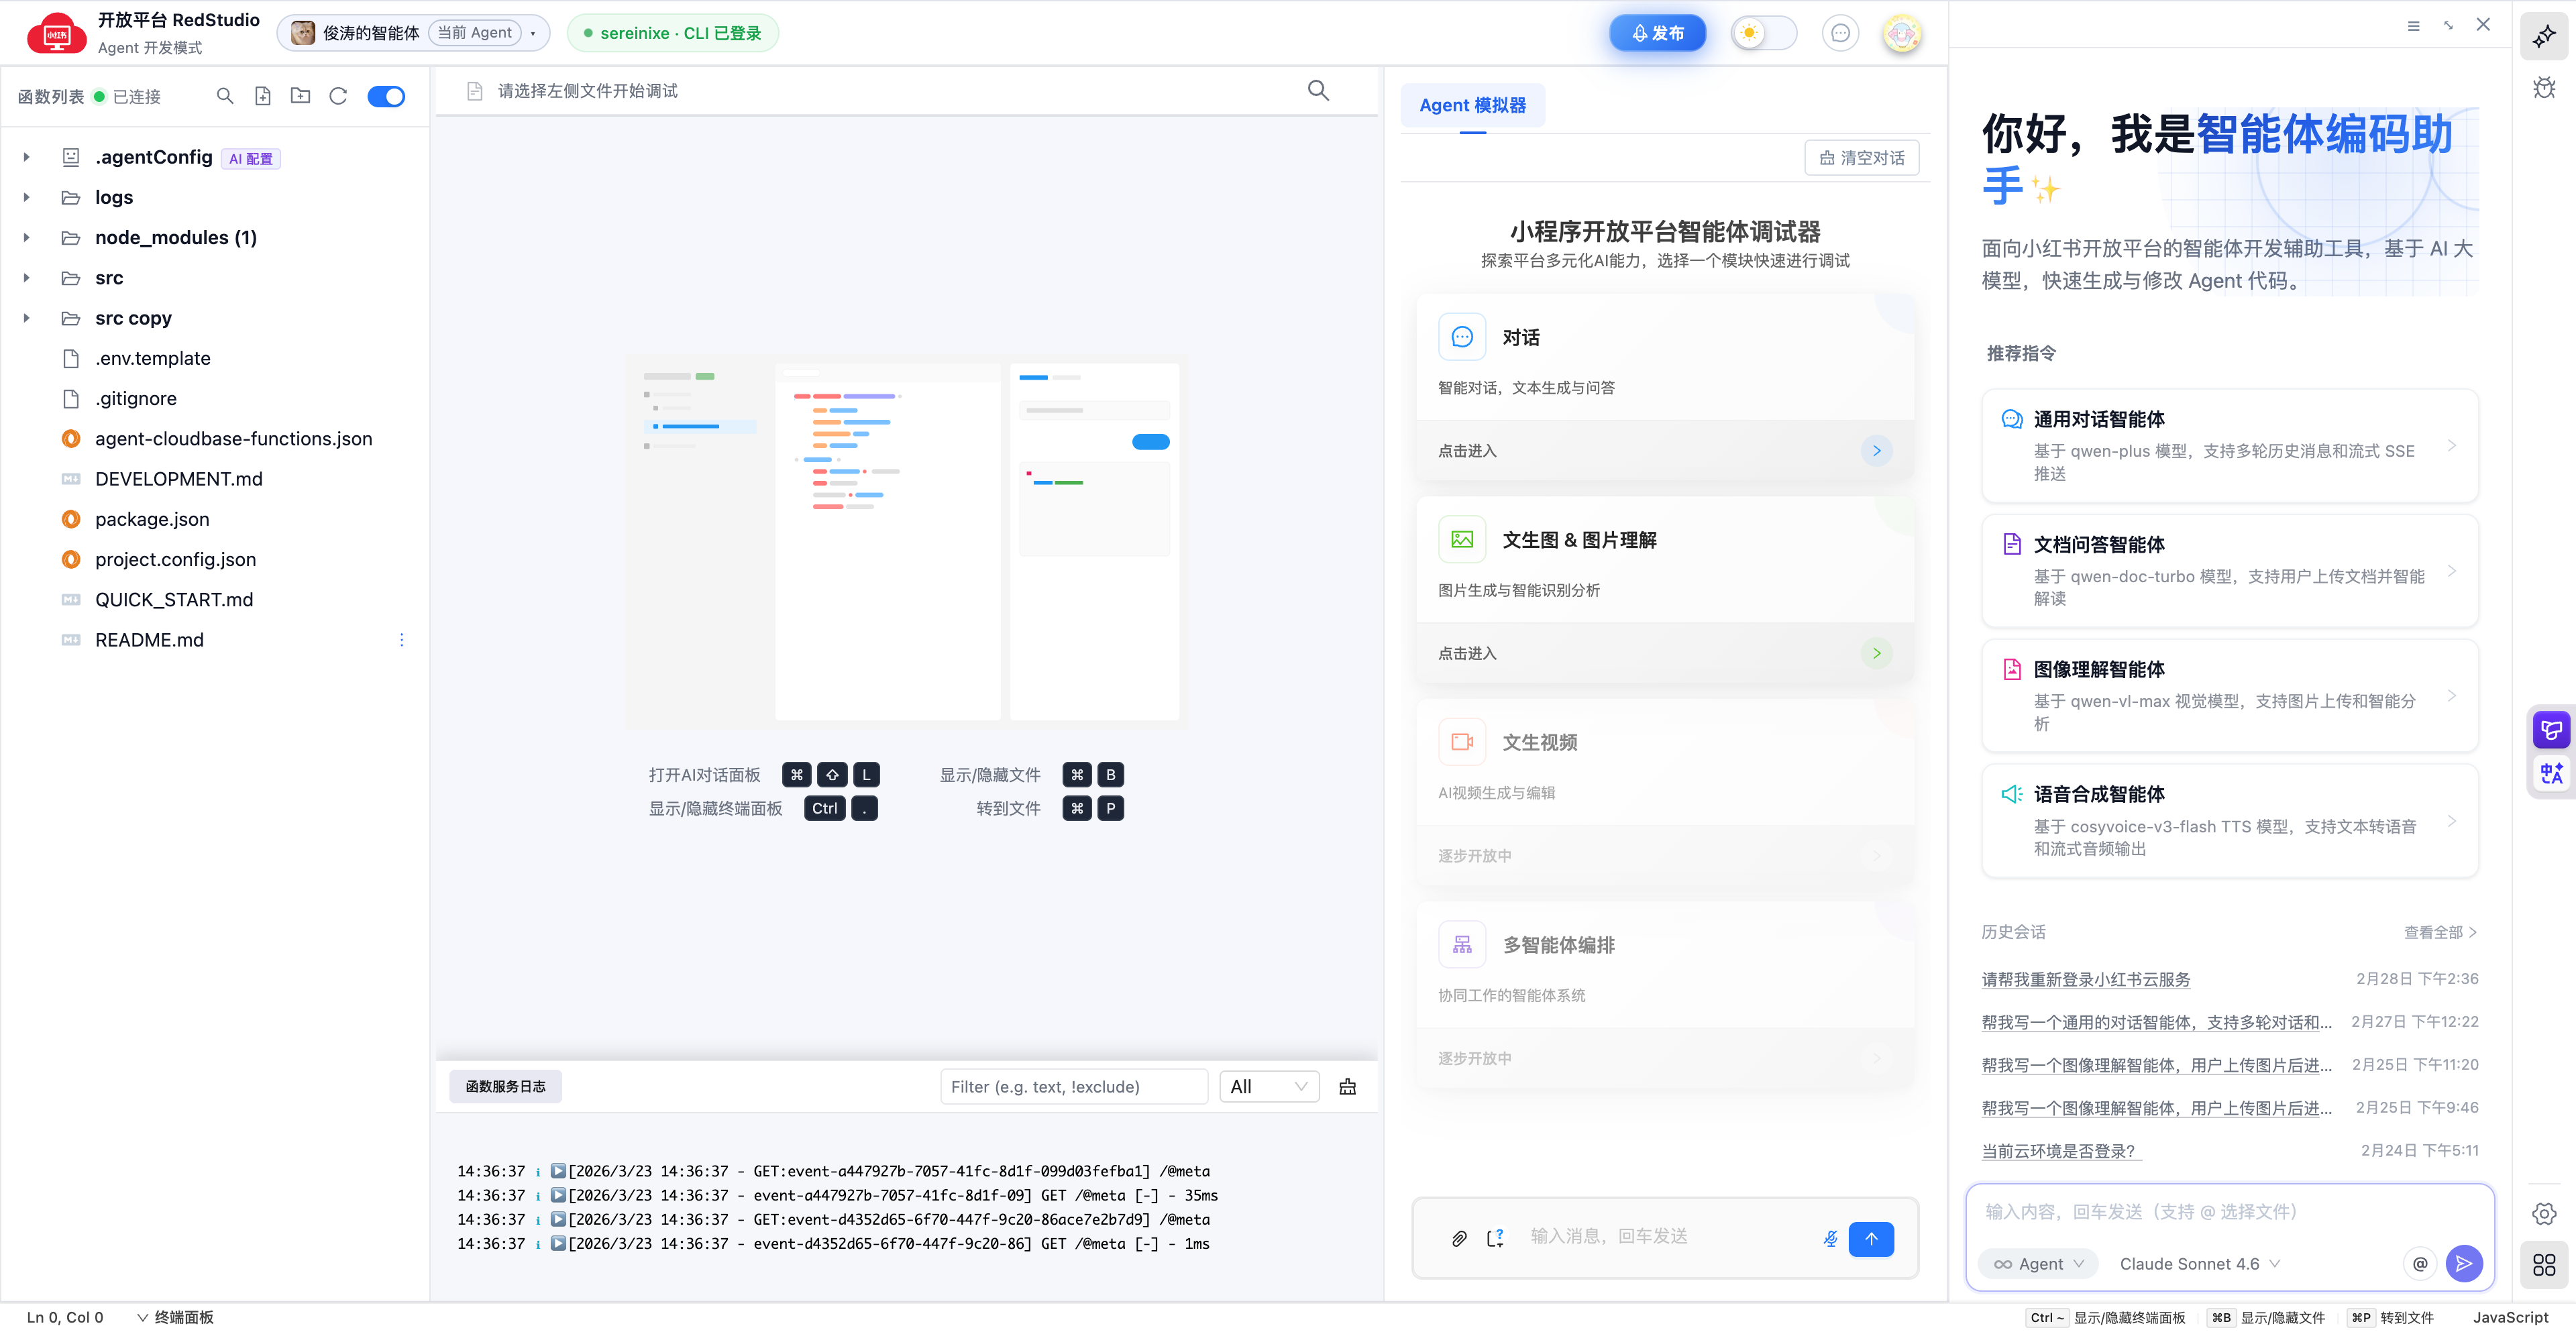Expand the src folder
2576x1332 pixels.
coord(26,278)
